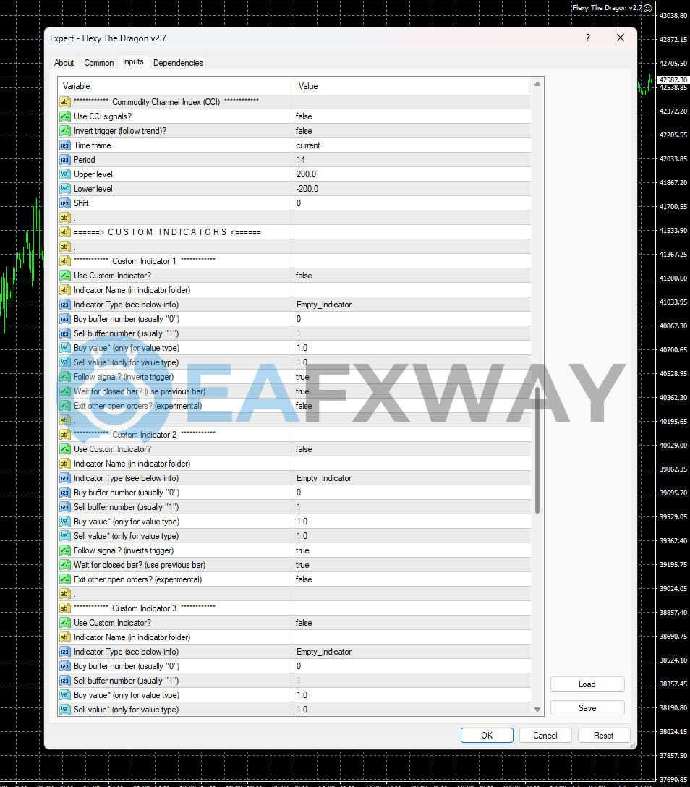Open Custom Indicator 1 Indicator Type dropdown
The image size is (690, 787).
click(412, 305)
